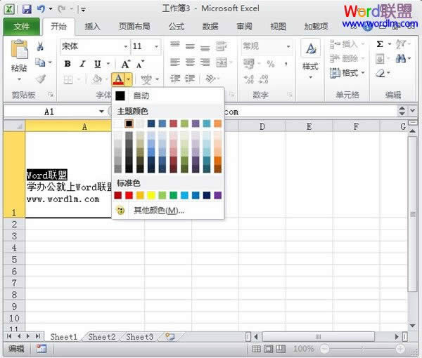
Task: Open the Name Box dropdown arrow next to A1
Action: 101,112
